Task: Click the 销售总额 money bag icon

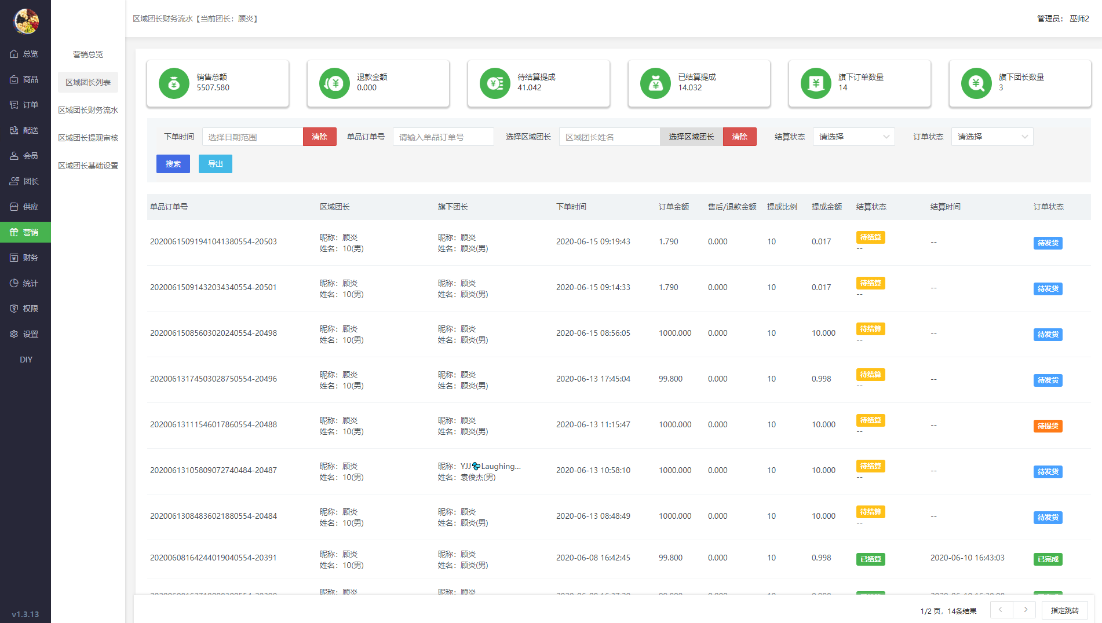Action: tap(174, 83)
